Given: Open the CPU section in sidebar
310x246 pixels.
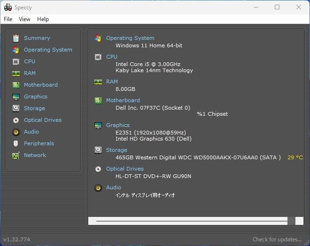Looking at the screenshot, I should pyautogui.click(x=30, y=61).
